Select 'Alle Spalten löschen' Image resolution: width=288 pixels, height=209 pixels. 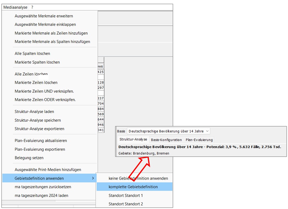tap(32, 53)
